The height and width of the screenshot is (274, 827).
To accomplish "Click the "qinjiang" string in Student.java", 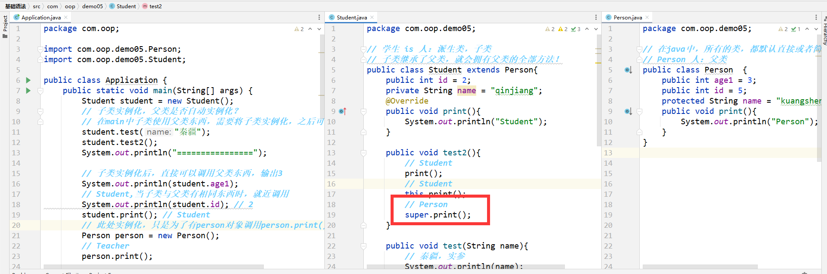I will pos(514,91).
